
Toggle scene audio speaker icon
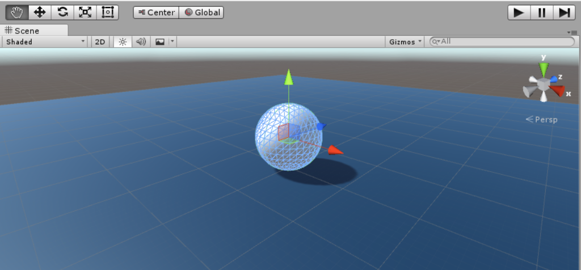[141, 42]
